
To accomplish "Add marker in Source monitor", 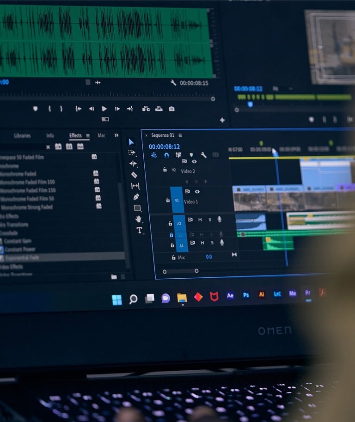I will (35, 109).
